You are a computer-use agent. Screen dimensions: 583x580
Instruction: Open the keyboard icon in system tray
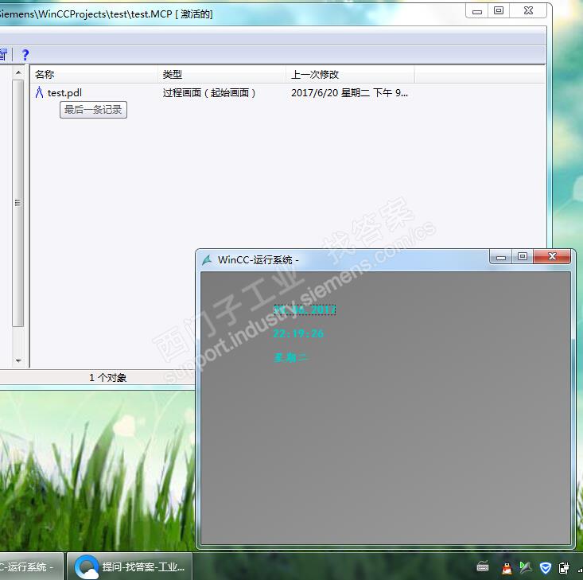click(483, 567)
